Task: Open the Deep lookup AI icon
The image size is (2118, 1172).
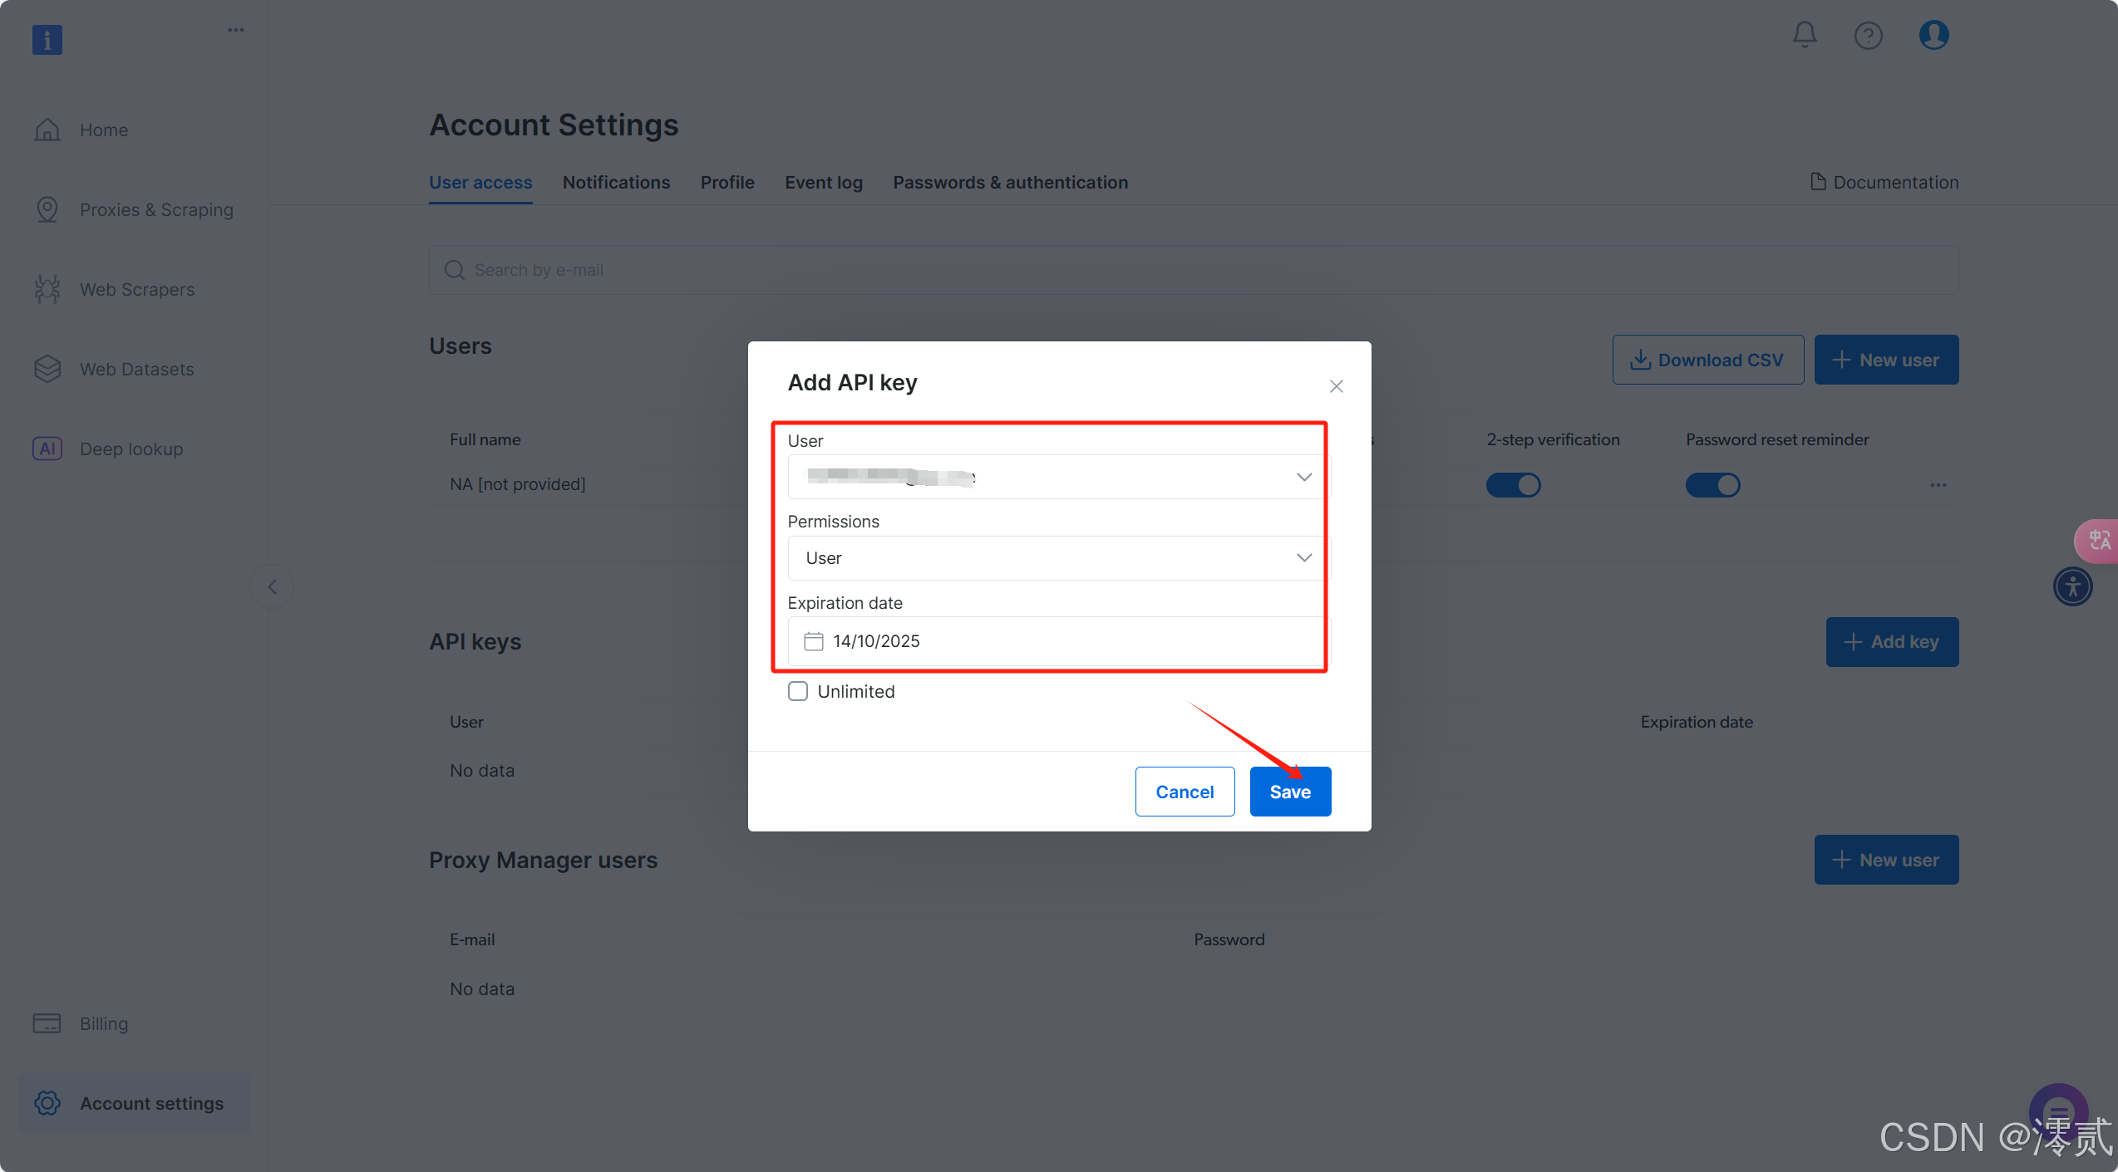Action: pyautogui.click(x=47, y=449)
